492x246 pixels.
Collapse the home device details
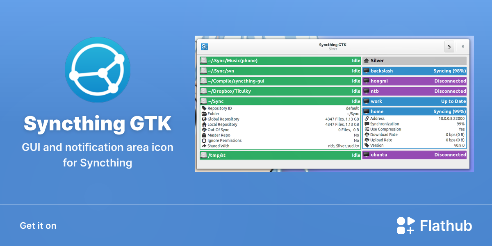[x=415, y=112]
